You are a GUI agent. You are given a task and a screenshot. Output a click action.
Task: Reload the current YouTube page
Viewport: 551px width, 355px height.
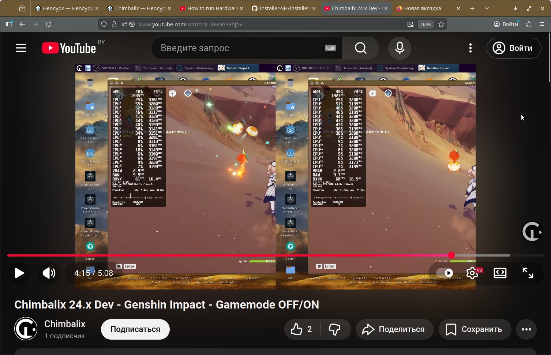pos(49,24)
